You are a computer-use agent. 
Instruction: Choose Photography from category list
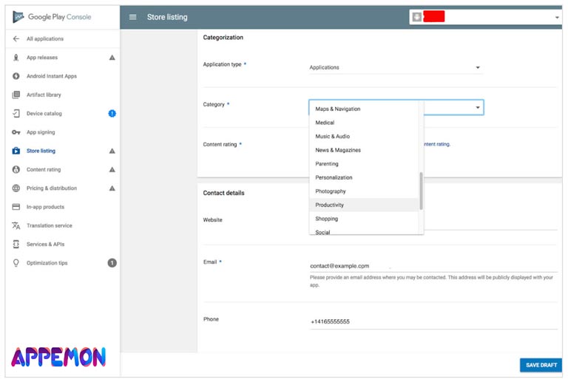[364, 191]
